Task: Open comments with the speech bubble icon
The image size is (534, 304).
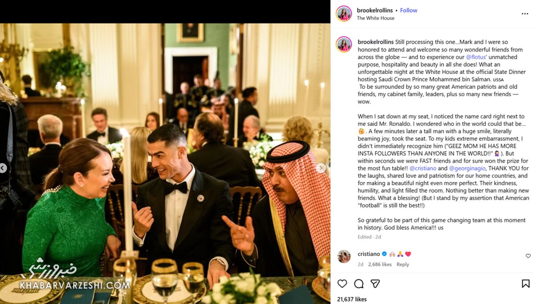Action: [359, 284]
